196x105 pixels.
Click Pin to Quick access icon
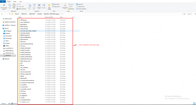tap(4, 6)
